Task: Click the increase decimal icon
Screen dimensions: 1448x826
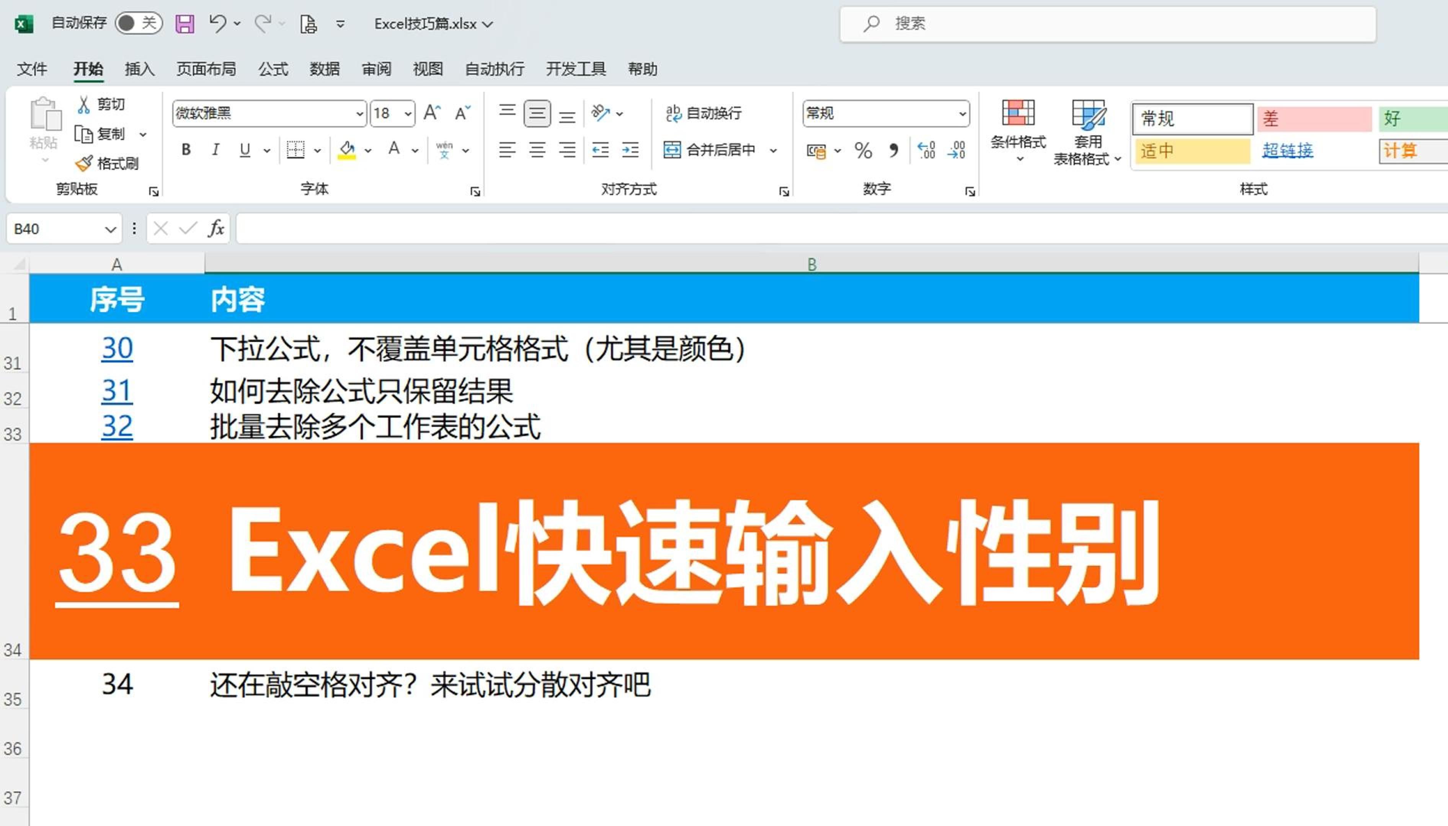Action: tap(926, 150)
